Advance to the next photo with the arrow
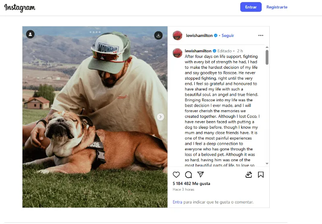 pos(161,117)
